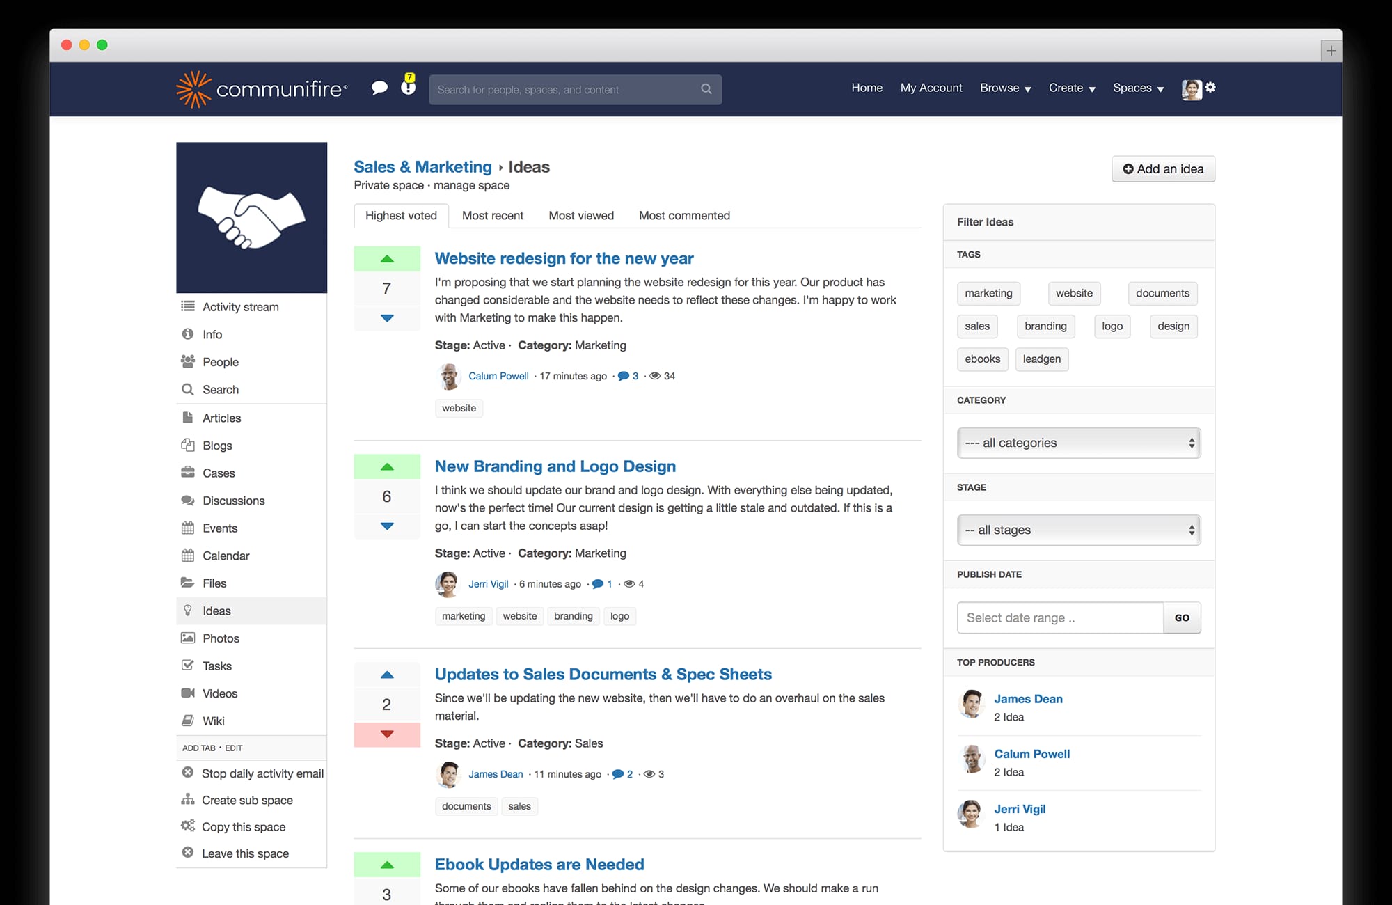This screenshot has height=905, width=1392.
Task: Switch to Most commented tab
Action: click(684, 216)
